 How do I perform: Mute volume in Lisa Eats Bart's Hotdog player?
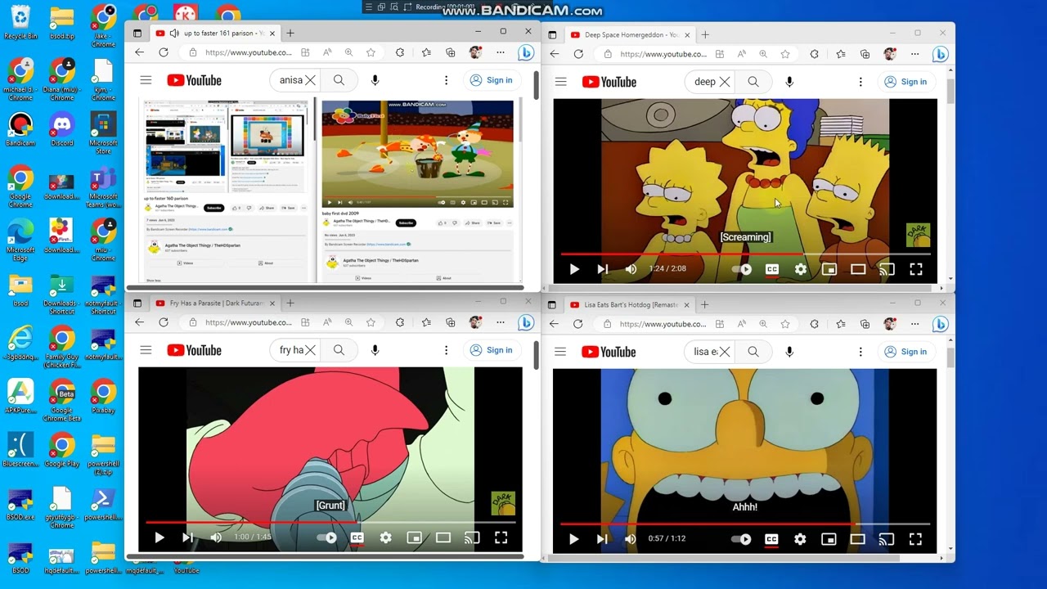coord(630,539)
